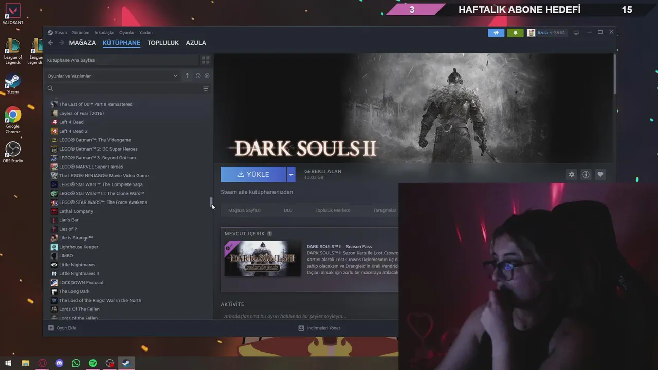Open the blue announcements megaphone button
Screen dimensions: 658x370
pos(496,33)
